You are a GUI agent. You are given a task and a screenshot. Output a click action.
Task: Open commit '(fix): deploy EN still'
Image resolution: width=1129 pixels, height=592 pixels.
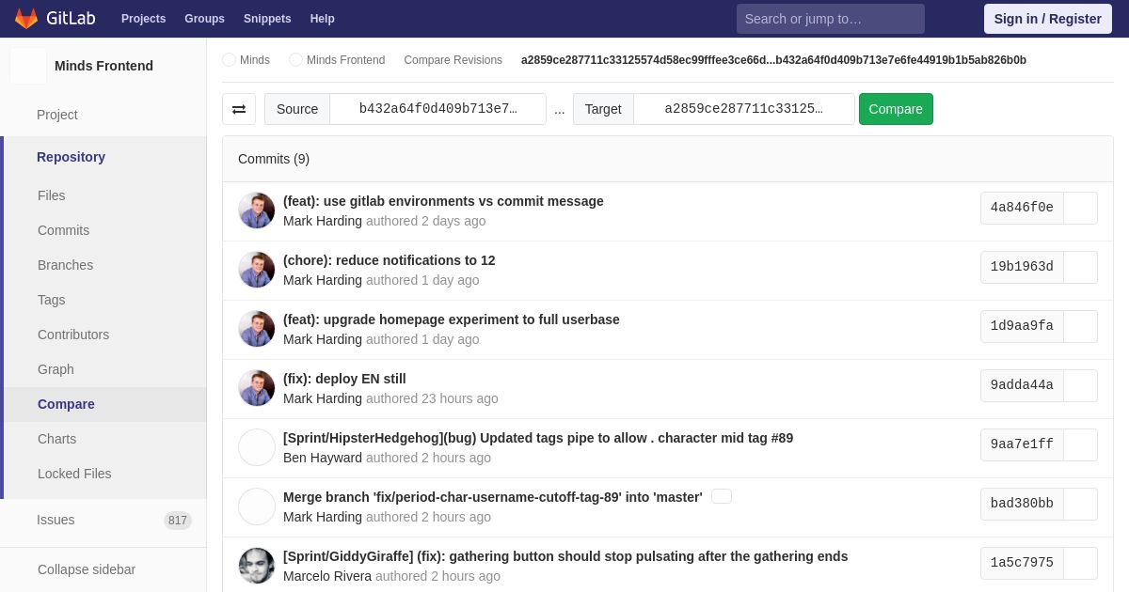344,379
